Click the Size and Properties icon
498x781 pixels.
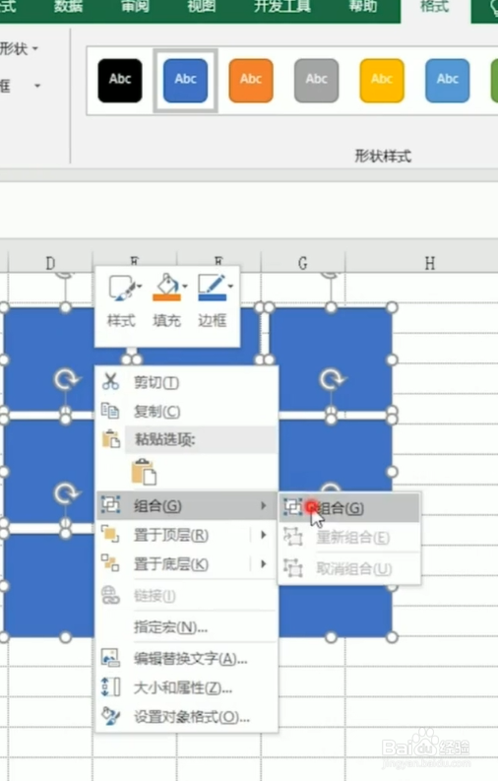point(110,687)
